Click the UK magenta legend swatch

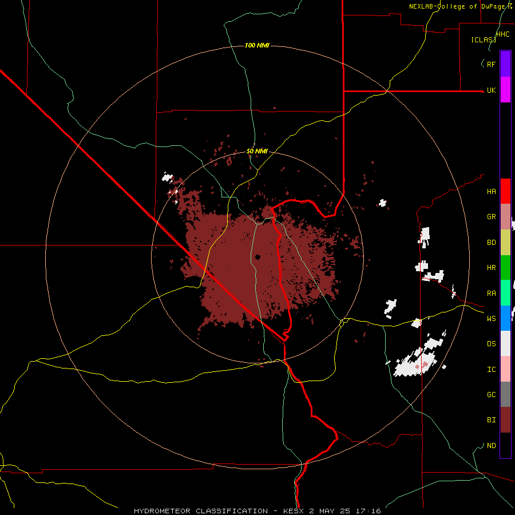click(505, 90)
